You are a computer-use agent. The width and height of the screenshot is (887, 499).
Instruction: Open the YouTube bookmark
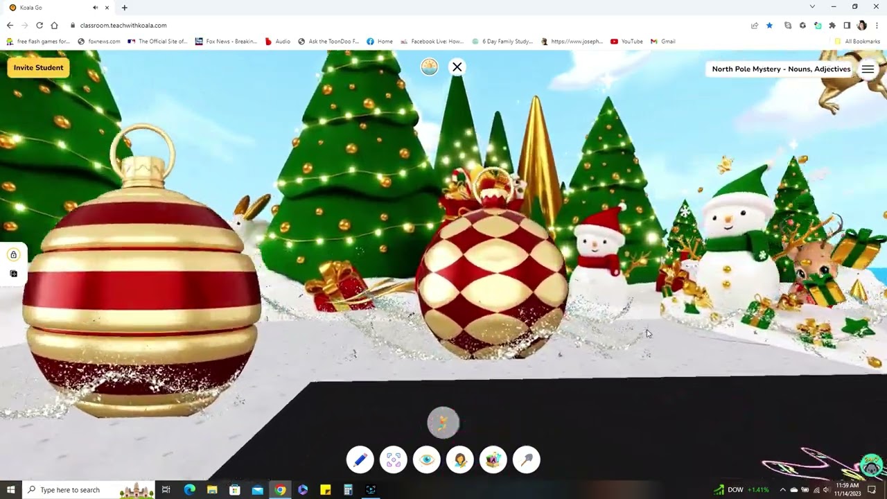(626, 42)
